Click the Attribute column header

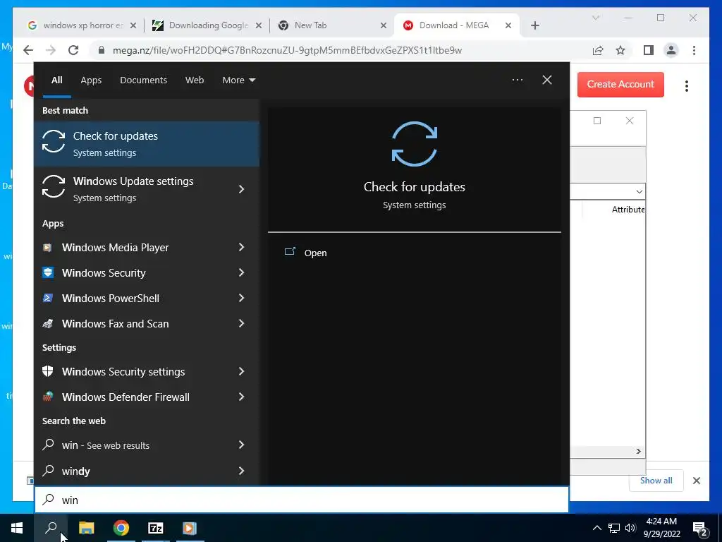pos(628,209)
